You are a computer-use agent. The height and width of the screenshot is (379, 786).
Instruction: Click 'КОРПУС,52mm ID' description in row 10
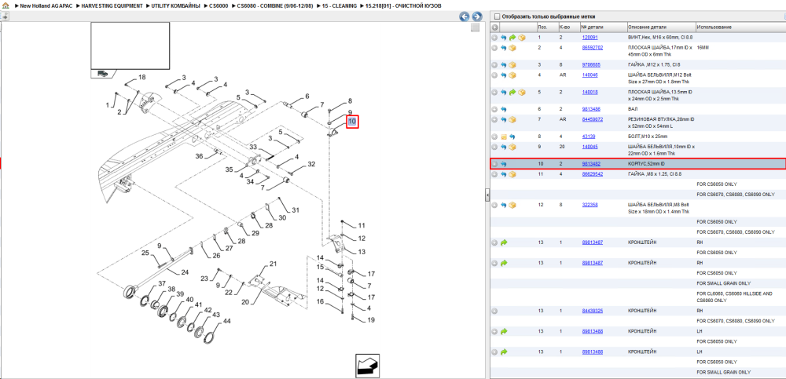pos(647,164)
